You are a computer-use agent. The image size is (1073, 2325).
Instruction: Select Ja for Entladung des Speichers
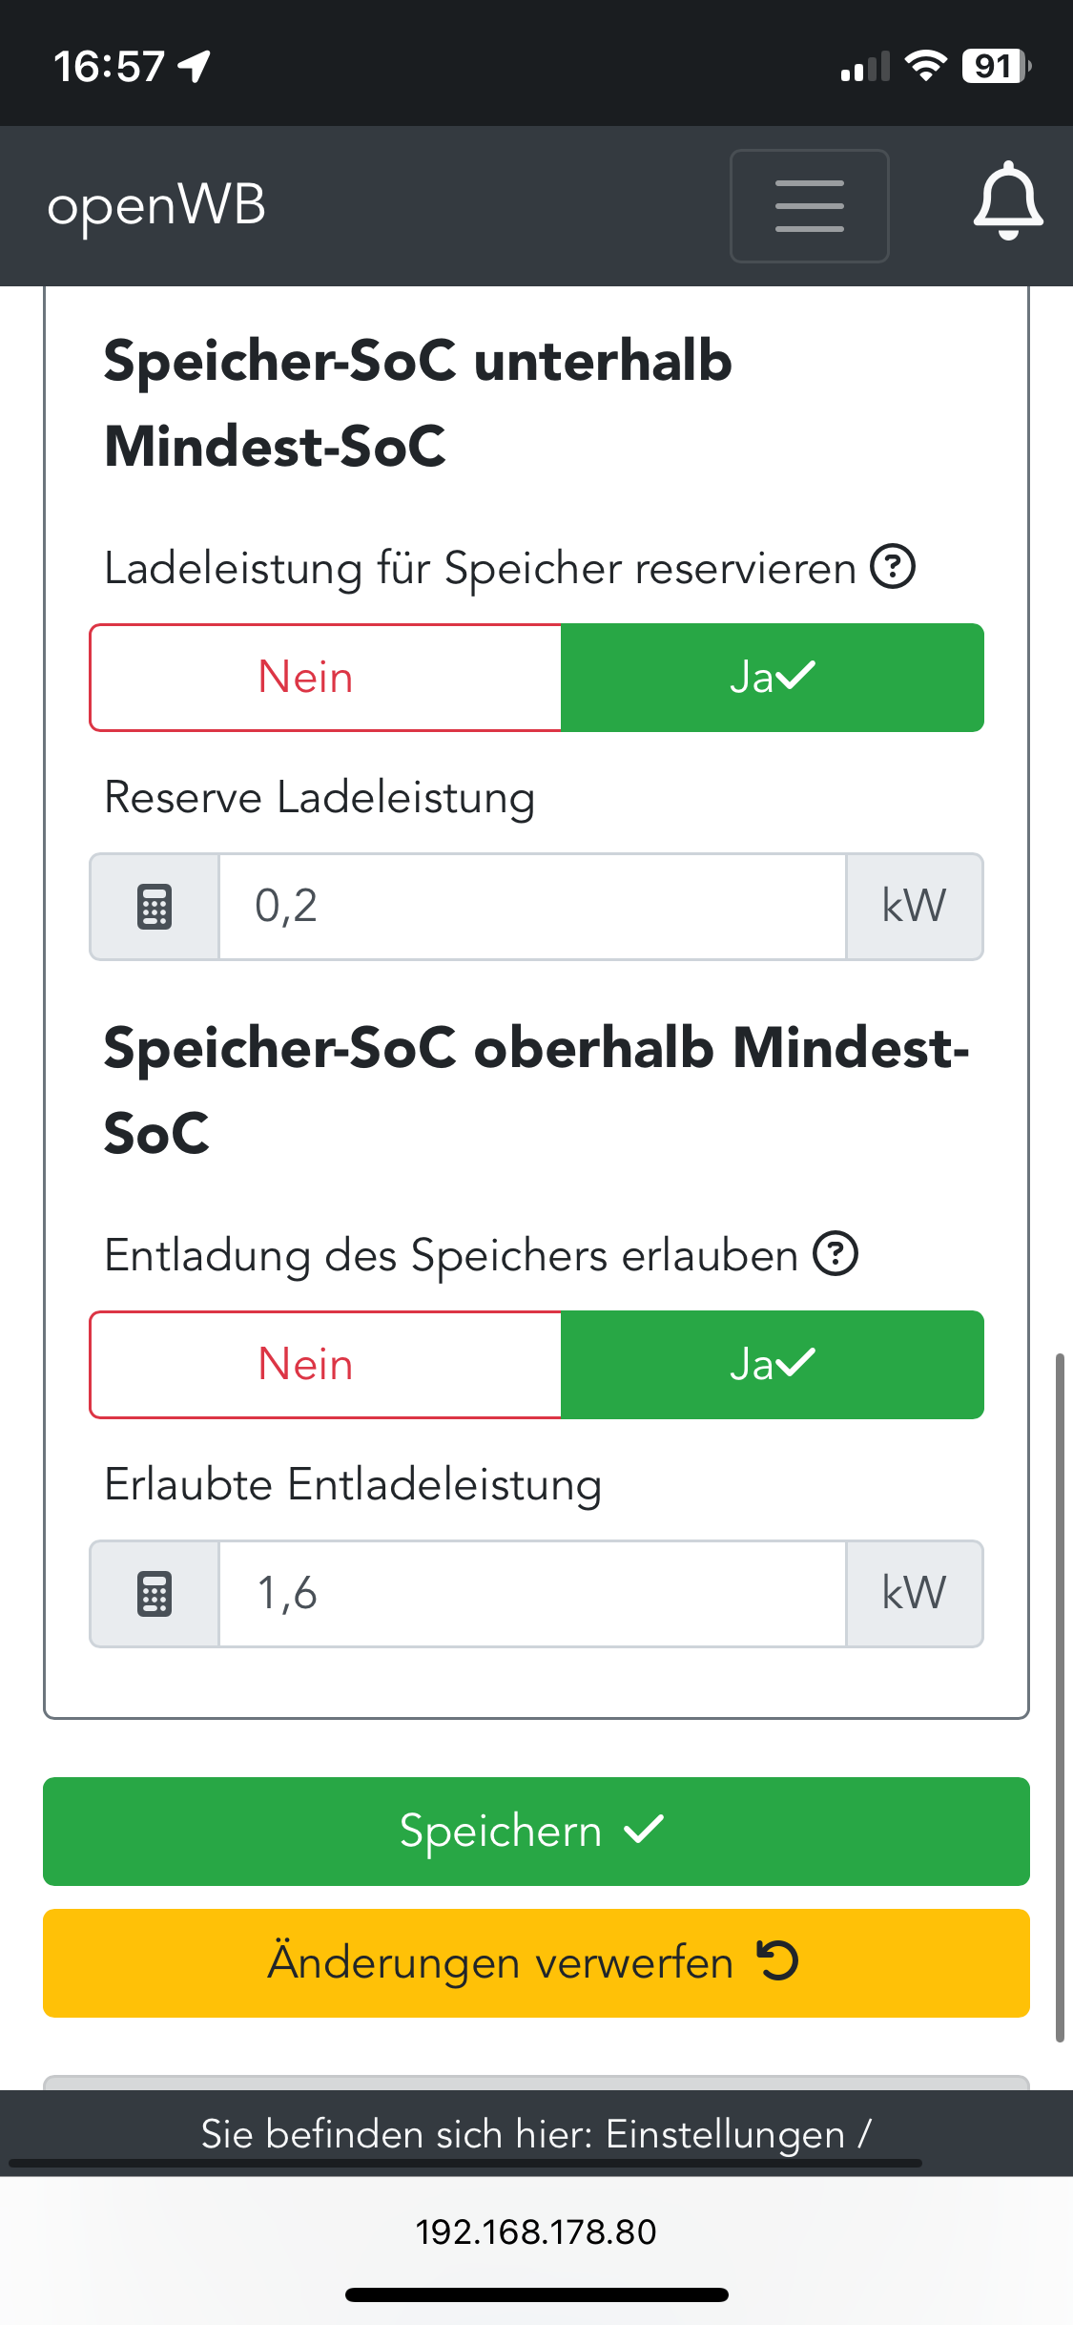pos(773,1365)
